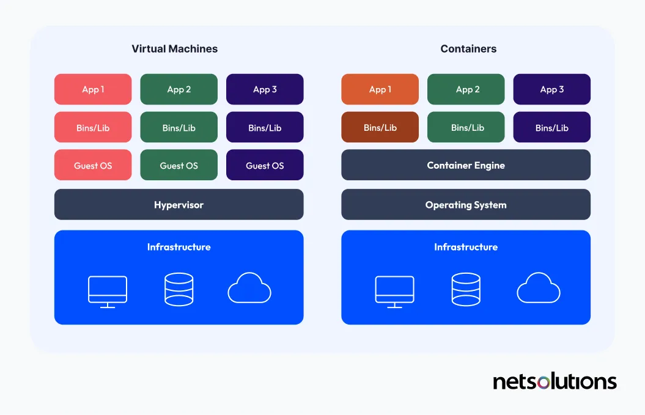Select the purple App 3 box in Containers

(552, 89)
